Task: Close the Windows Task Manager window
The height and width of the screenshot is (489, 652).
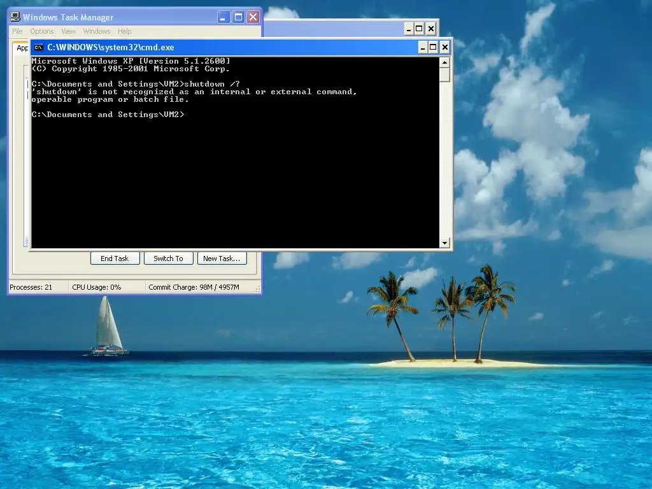Action: tap(253, 17)
